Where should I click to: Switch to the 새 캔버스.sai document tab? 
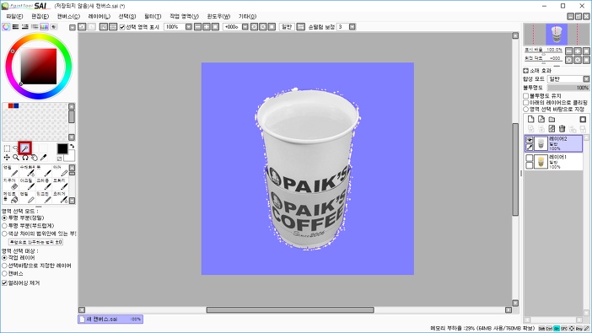click(110, 319)
